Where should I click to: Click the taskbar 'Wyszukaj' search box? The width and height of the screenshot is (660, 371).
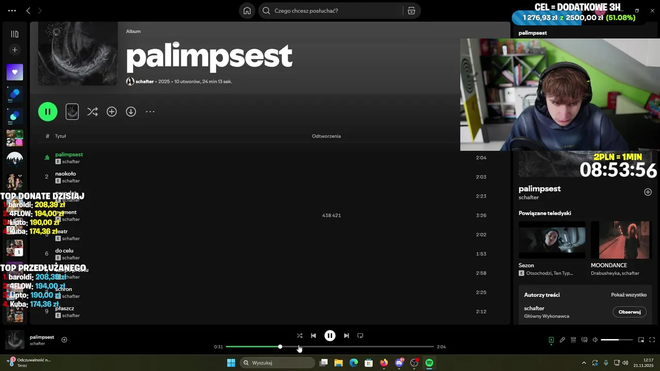tap(278, 363)
